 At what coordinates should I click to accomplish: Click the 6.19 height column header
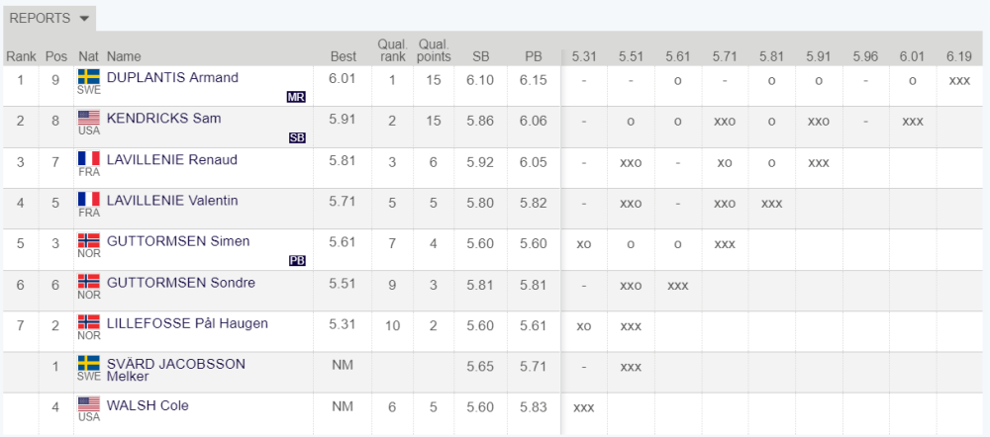point(959,56)
